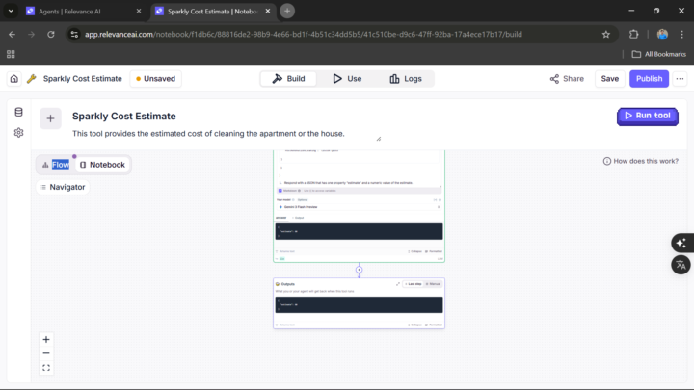Select the Output tab in the step
The image size is (694, 390).
click(298, 218)
